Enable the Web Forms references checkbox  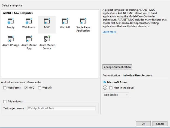click(x=5, y=88)
